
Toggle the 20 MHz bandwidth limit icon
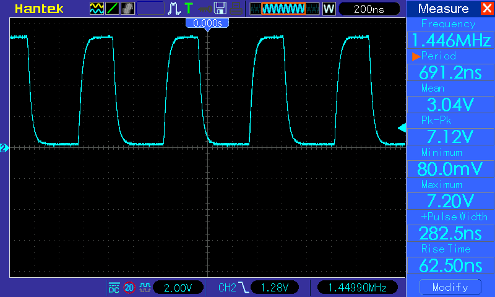(x=129, y=288)
